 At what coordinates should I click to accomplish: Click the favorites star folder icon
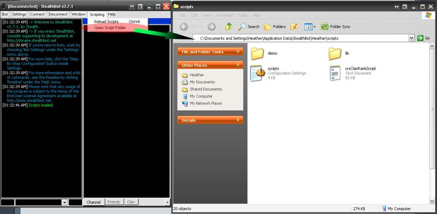click(294, 27)
